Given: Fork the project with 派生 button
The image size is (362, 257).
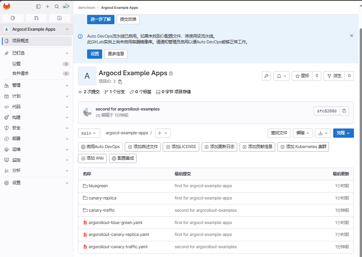Looking at the screenshot, I should pos(334,76).
